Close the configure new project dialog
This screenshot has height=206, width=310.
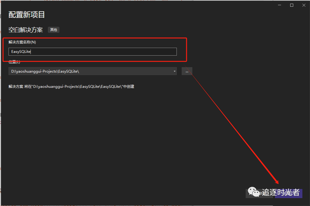pyautogui.click(x=304, y=5)
